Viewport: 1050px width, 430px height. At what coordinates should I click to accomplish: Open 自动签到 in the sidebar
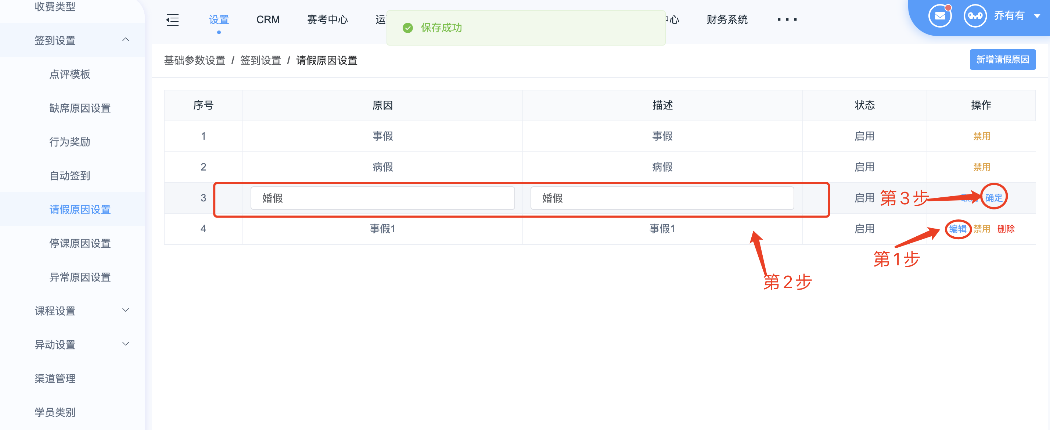70,176
